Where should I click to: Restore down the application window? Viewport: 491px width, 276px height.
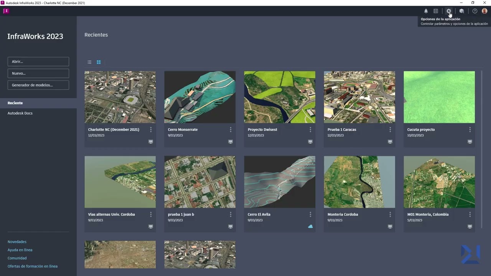point(473,3)
